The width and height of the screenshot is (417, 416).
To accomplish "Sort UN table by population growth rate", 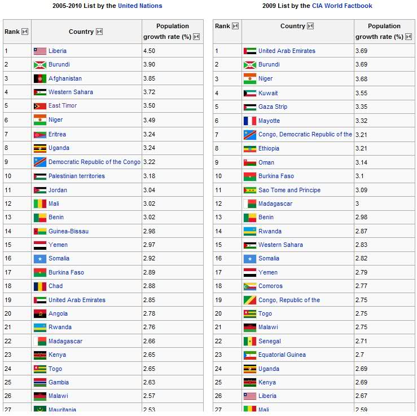I will click(x=196, y=37).
